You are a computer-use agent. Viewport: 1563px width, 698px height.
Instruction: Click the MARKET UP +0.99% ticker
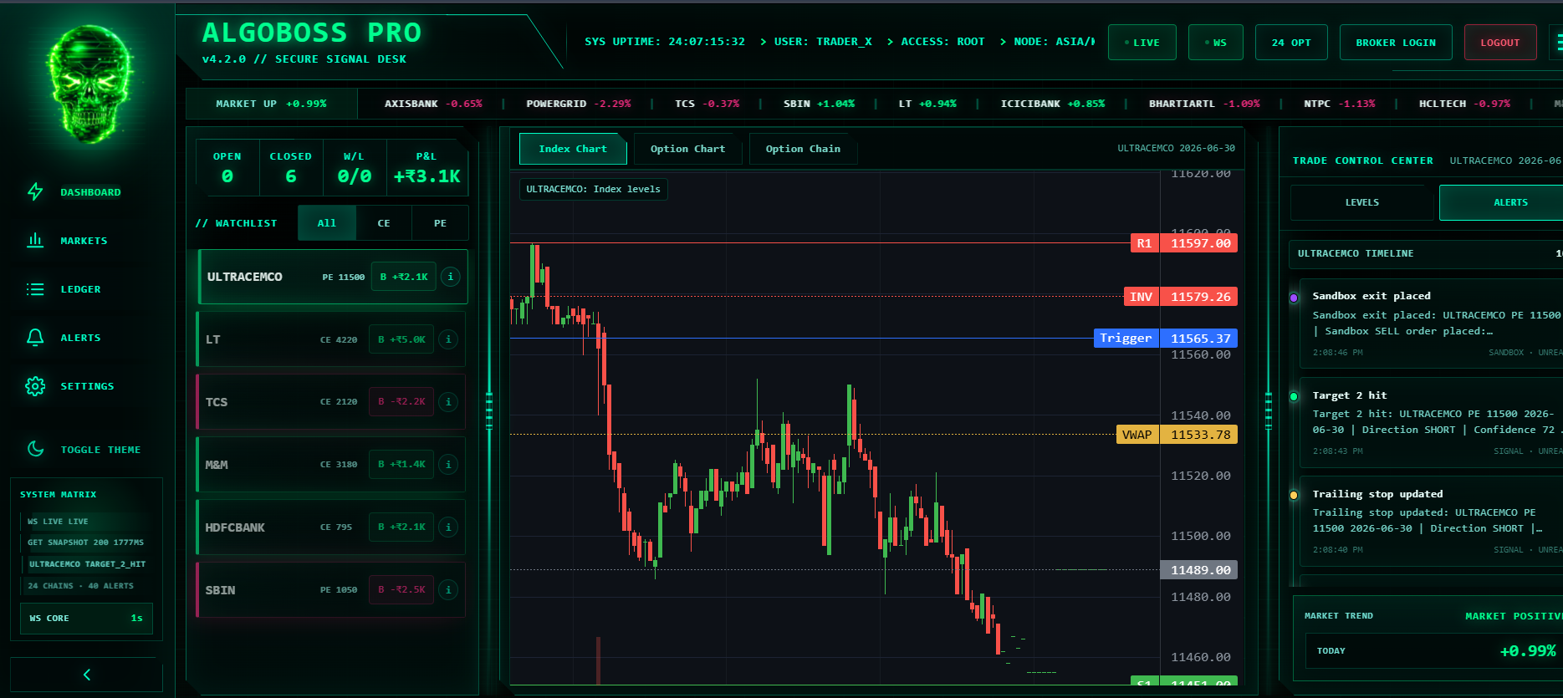click(271, 104)
